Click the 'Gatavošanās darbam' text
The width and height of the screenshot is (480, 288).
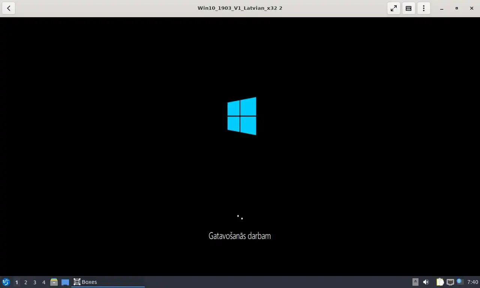(x=240, y=236)
